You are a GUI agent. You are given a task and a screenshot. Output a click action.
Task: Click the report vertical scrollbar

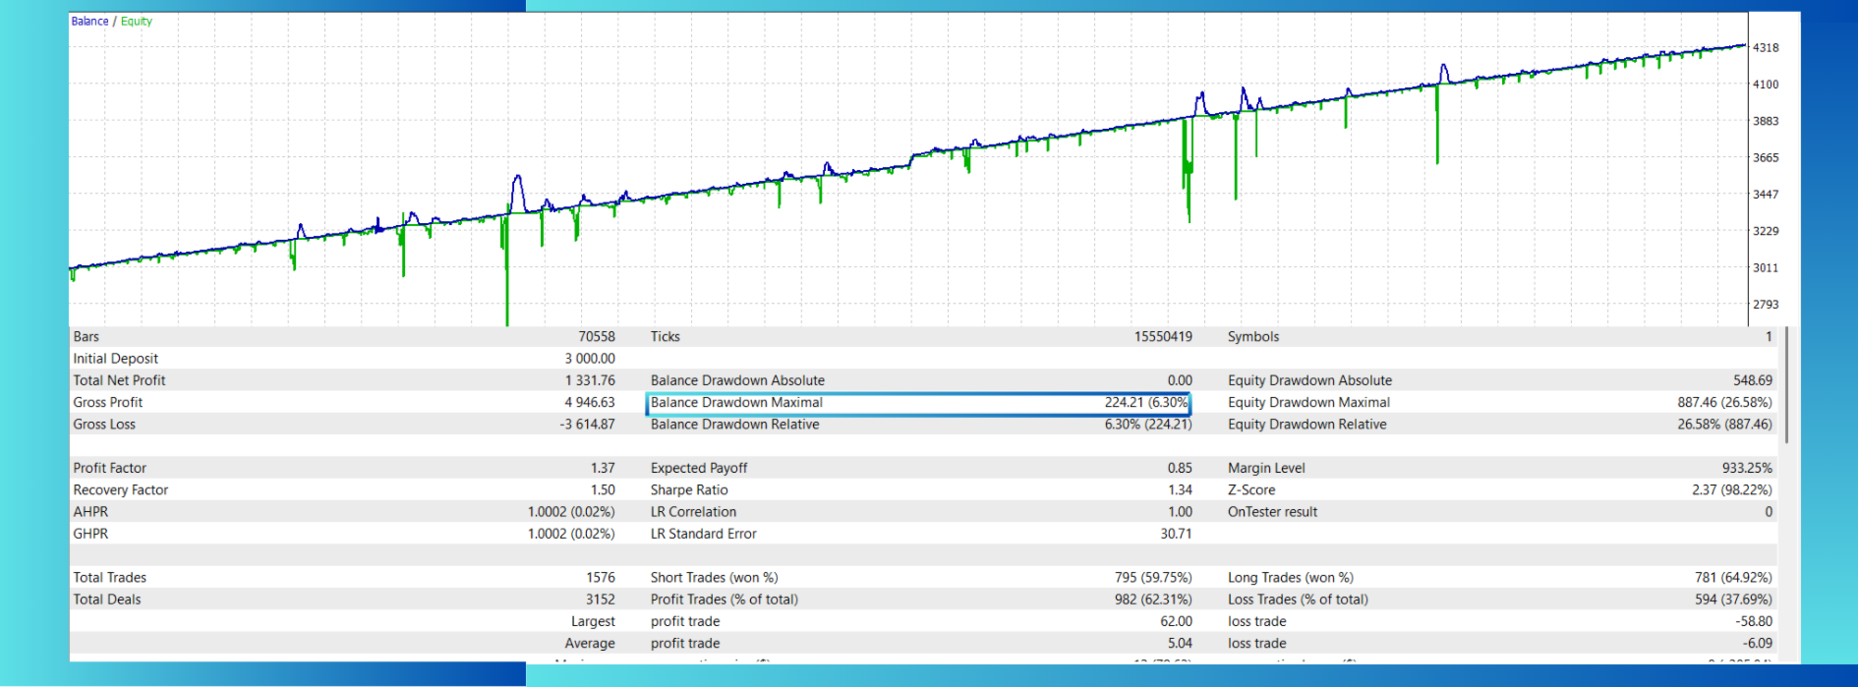click(x=1786, y=385)
